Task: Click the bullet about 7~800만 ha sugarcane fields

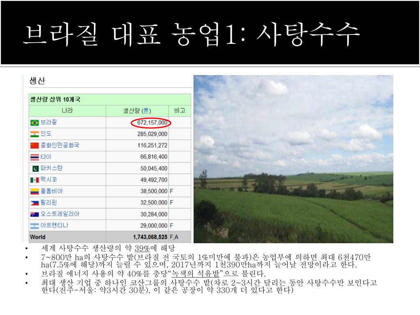Action: 206,261
